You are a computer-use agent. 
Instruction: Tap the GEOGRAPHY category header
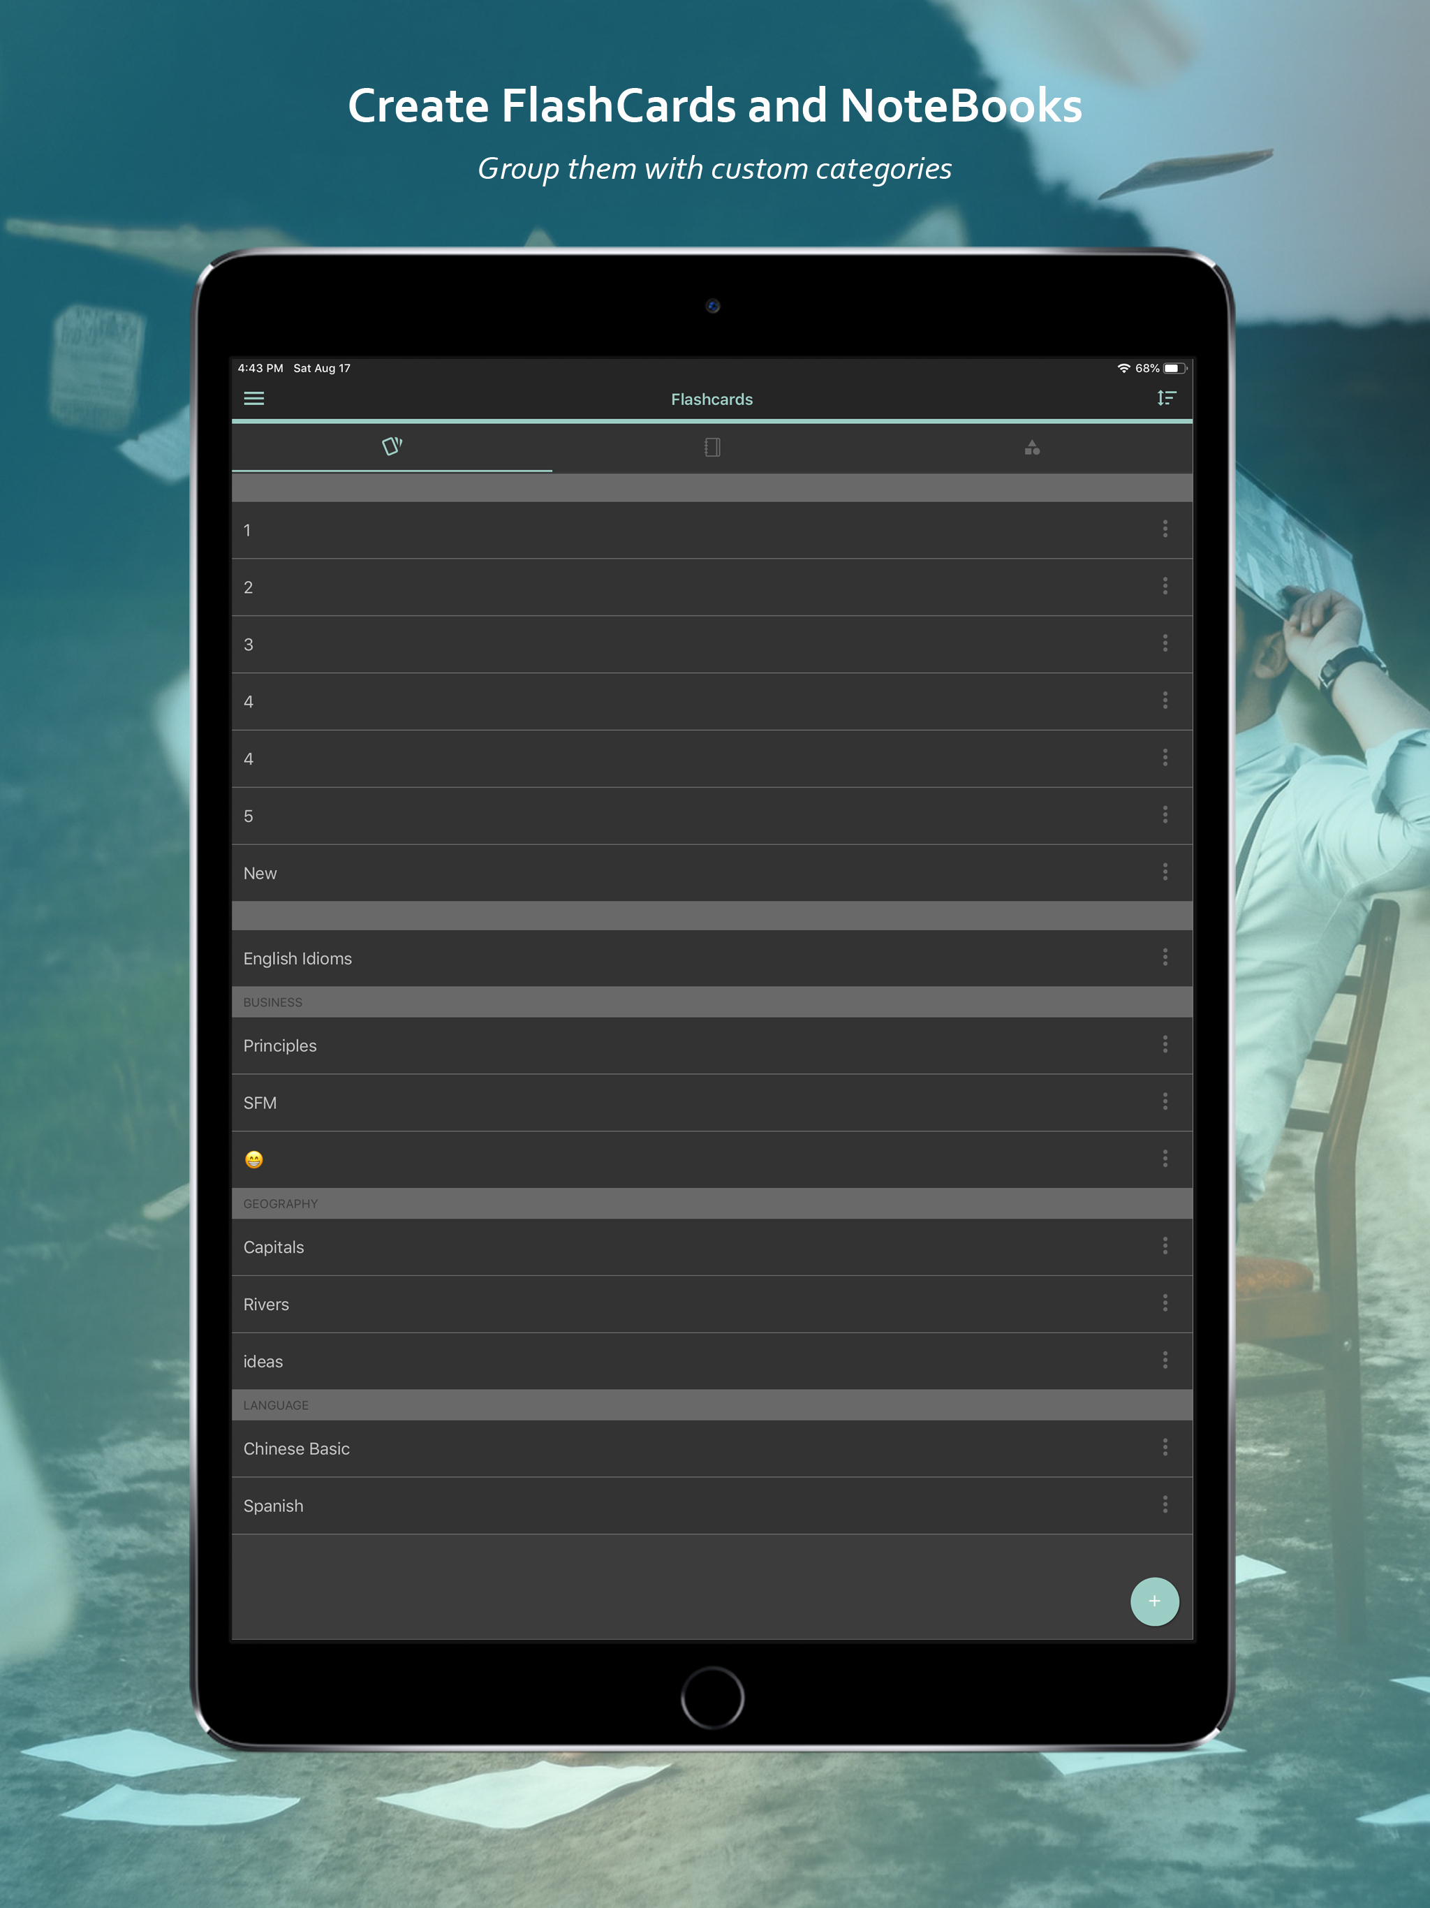point(280,1203)
